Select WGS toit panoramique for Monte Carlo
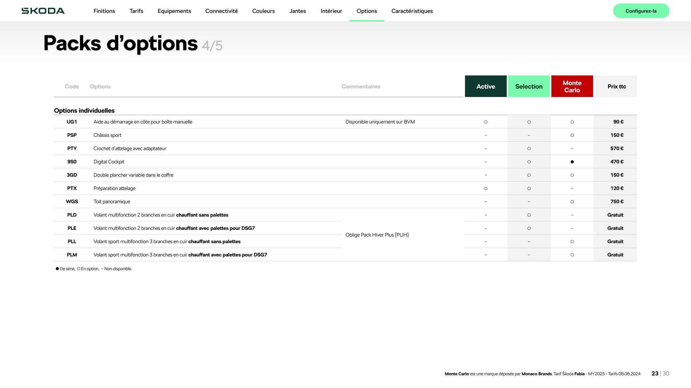 (572, 201)
